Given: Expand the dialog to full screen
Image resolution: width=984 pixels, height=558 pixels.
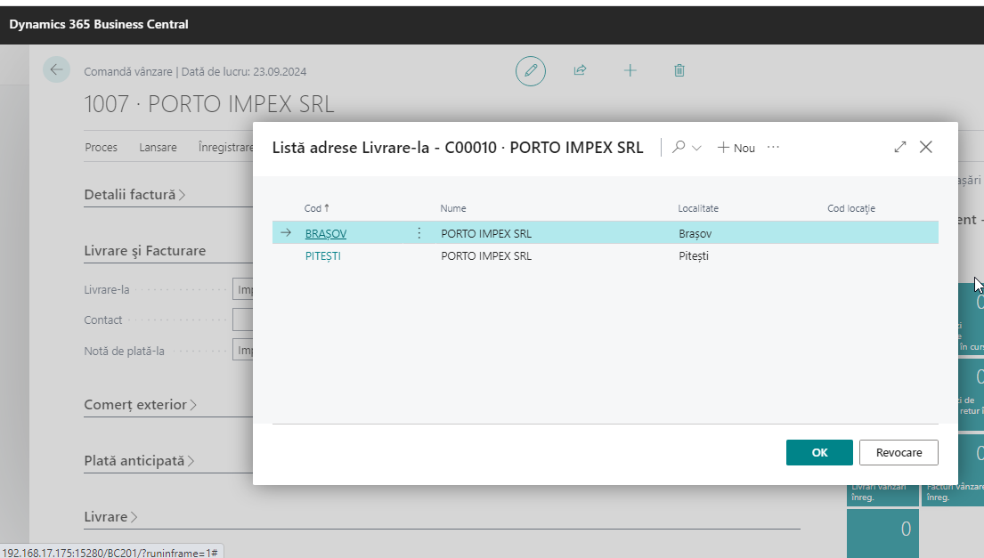Looking at the screenshot, I should pyautogui.click(x=900, y=148).
